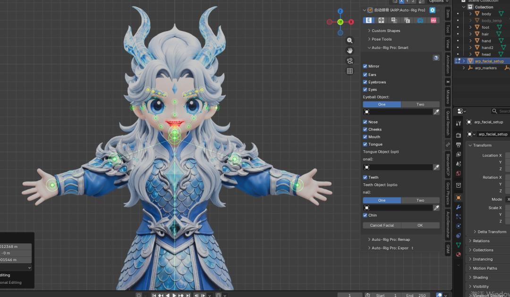
Task: Select 'Two' for Eyeball Object
Action: coord(420,105)
